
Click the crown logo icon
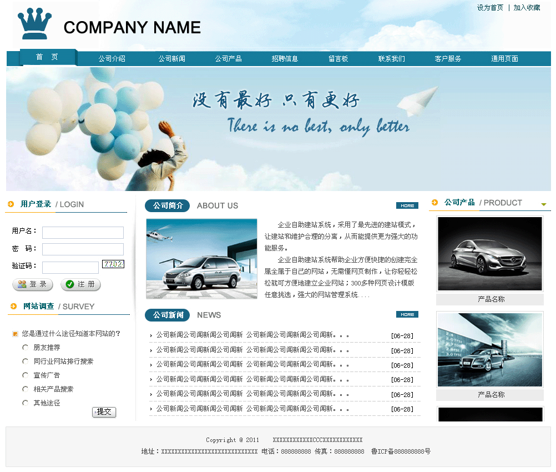pos(34,25)
